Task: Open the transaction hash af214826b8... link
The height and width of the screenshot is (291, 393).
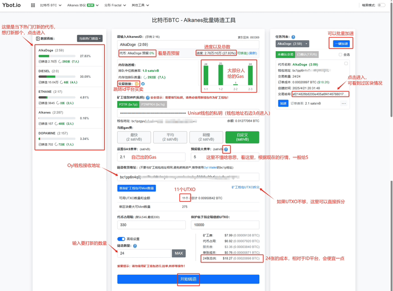Action: pos(320,94)
